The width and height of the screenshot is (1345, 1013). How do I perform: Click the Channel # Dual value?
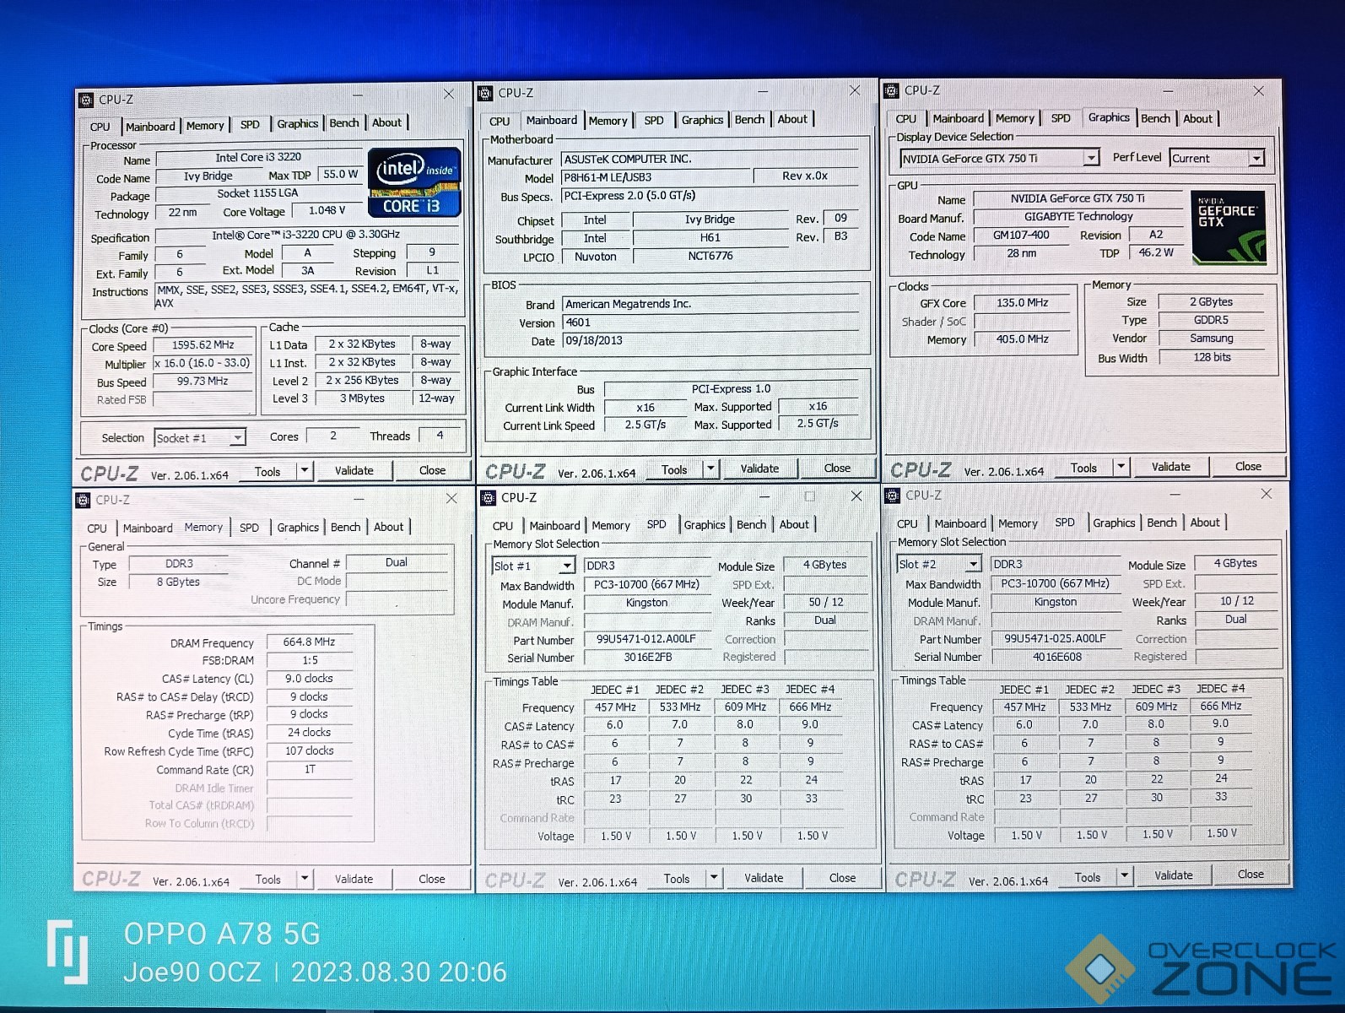(396, 562)
